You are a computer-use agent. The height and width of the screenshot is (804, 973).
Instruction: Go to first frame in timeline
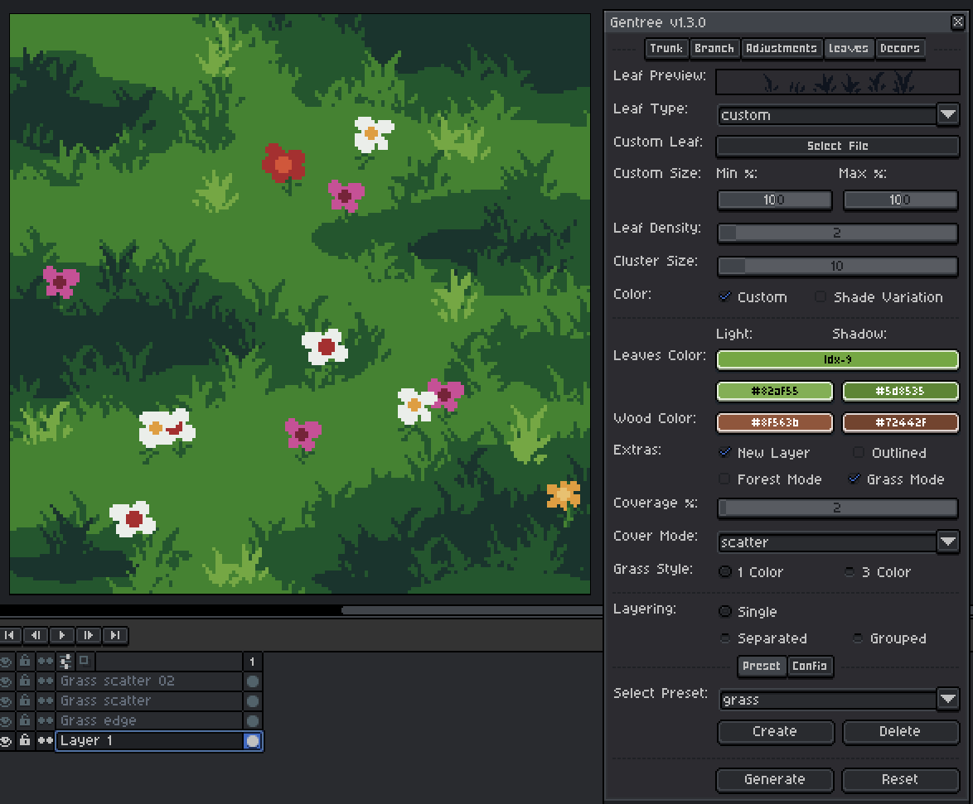point(9,635)
